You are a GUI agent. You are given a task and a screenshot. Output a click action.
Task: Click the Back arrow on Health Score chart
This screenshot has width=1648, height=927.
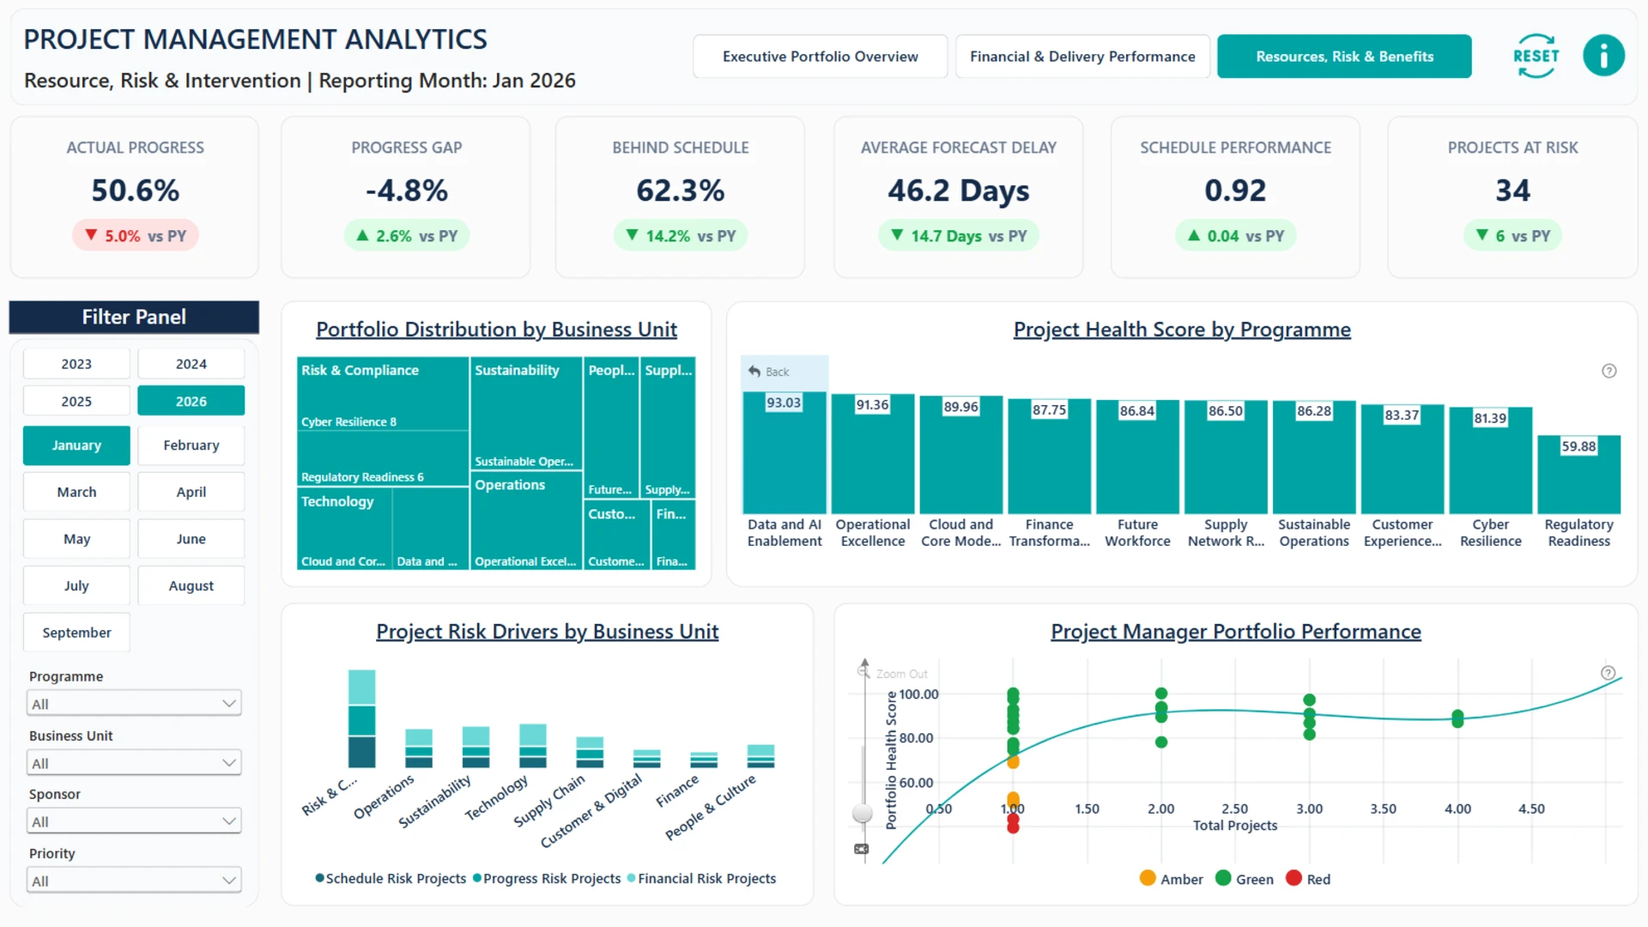point(754,372)
